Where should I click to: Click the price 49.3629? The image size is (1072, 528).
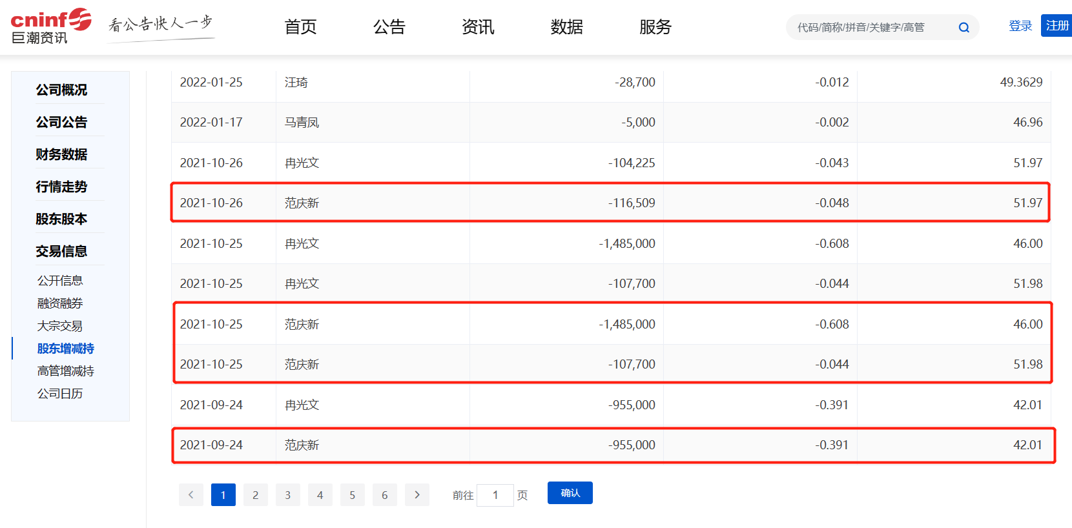[1021, 82]
